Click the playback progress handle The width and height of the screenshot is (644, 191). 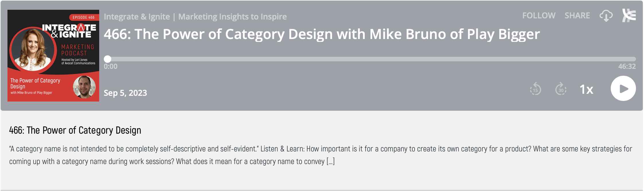pyautogui.click(x=108, y=59)
